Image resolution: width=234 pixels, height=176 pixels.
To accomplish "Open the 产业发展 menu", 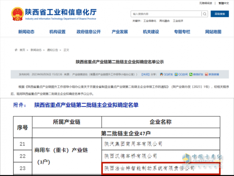I will [x=120, y=32].
